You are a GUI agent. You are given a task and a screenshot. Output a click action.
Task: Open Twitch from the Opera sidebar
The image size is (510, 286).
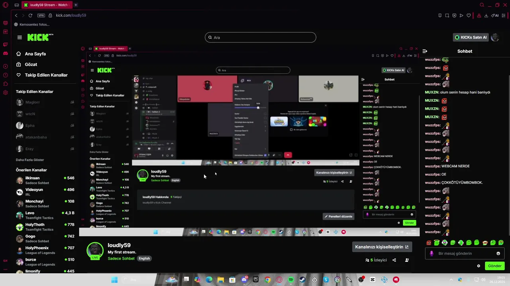click(x=6, y=44)
